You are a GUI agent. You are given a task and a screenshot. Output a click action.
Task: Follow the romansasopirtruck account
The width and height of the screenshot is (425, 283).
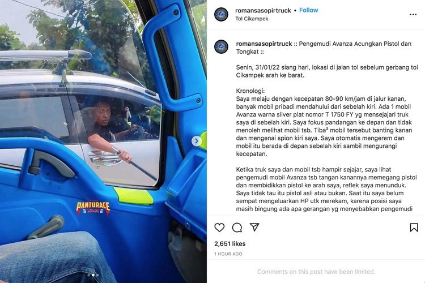click(x=308, y=10)
